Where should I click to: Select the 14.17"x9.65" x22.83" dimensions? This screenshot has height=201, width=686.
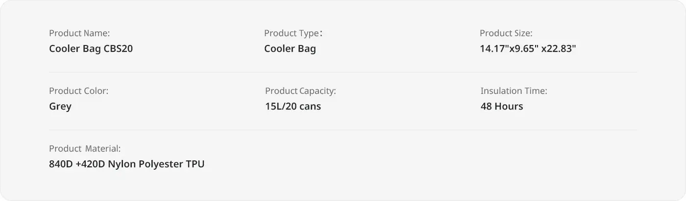pos(528,49)
